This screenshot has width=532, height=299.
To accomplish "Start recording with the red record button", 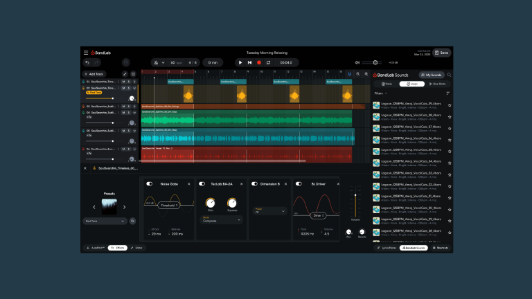I will point(259,63).
